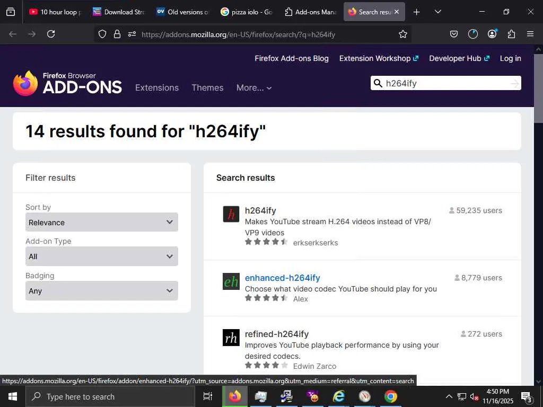Switch to 10 hour loop YouTube tab
The width and height of the screenshot is (543, 407).
pyautogui.click(x=55, y=12)
